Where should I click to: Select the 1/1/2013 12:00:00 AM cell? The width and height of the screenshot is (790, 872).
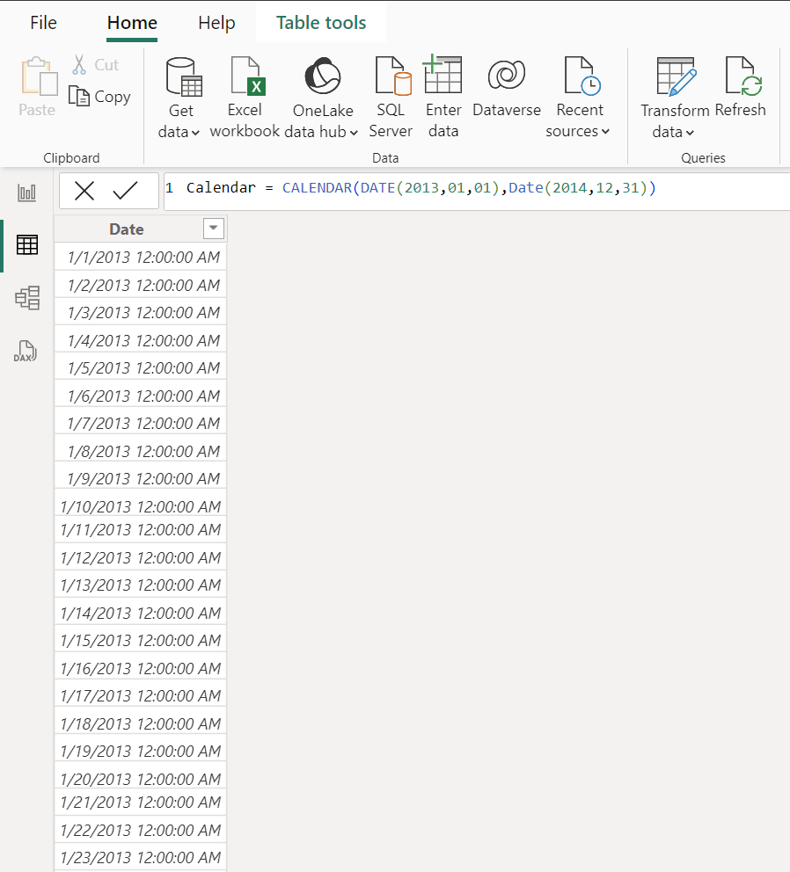(140, 257)
